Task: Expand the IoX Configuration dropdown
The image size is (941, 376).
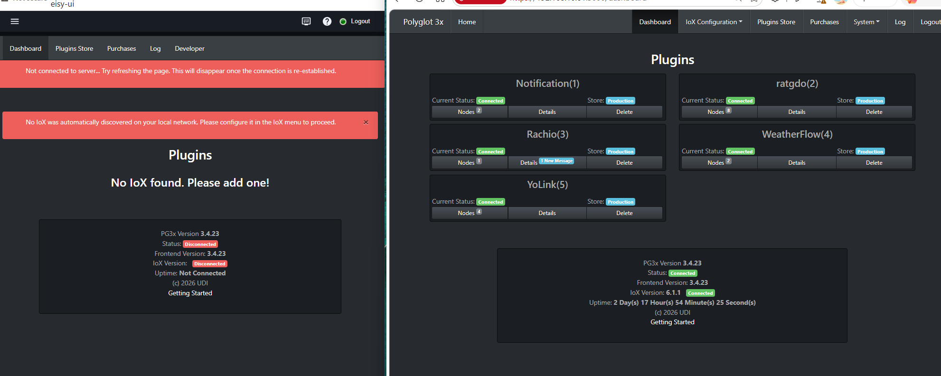Action: 714,22
